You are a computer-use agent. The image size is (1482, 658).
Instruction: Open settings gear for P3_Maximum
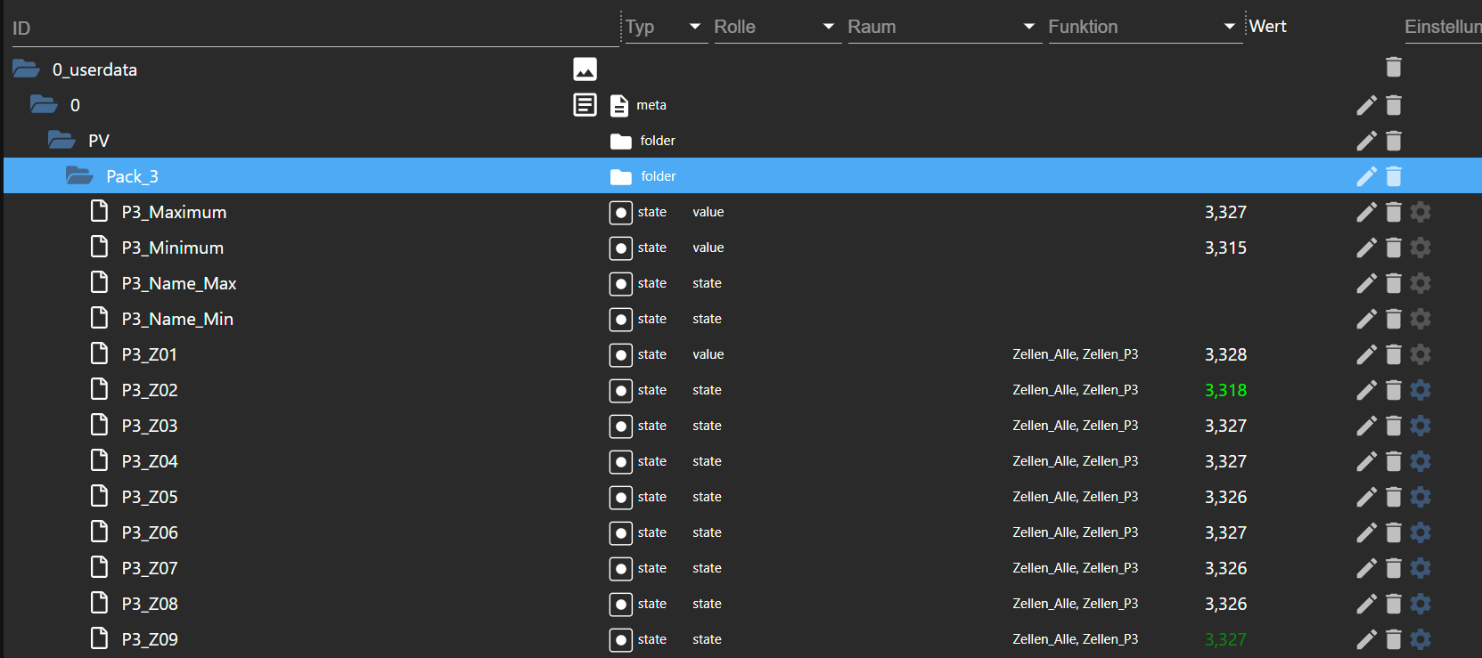point(1421,212)
